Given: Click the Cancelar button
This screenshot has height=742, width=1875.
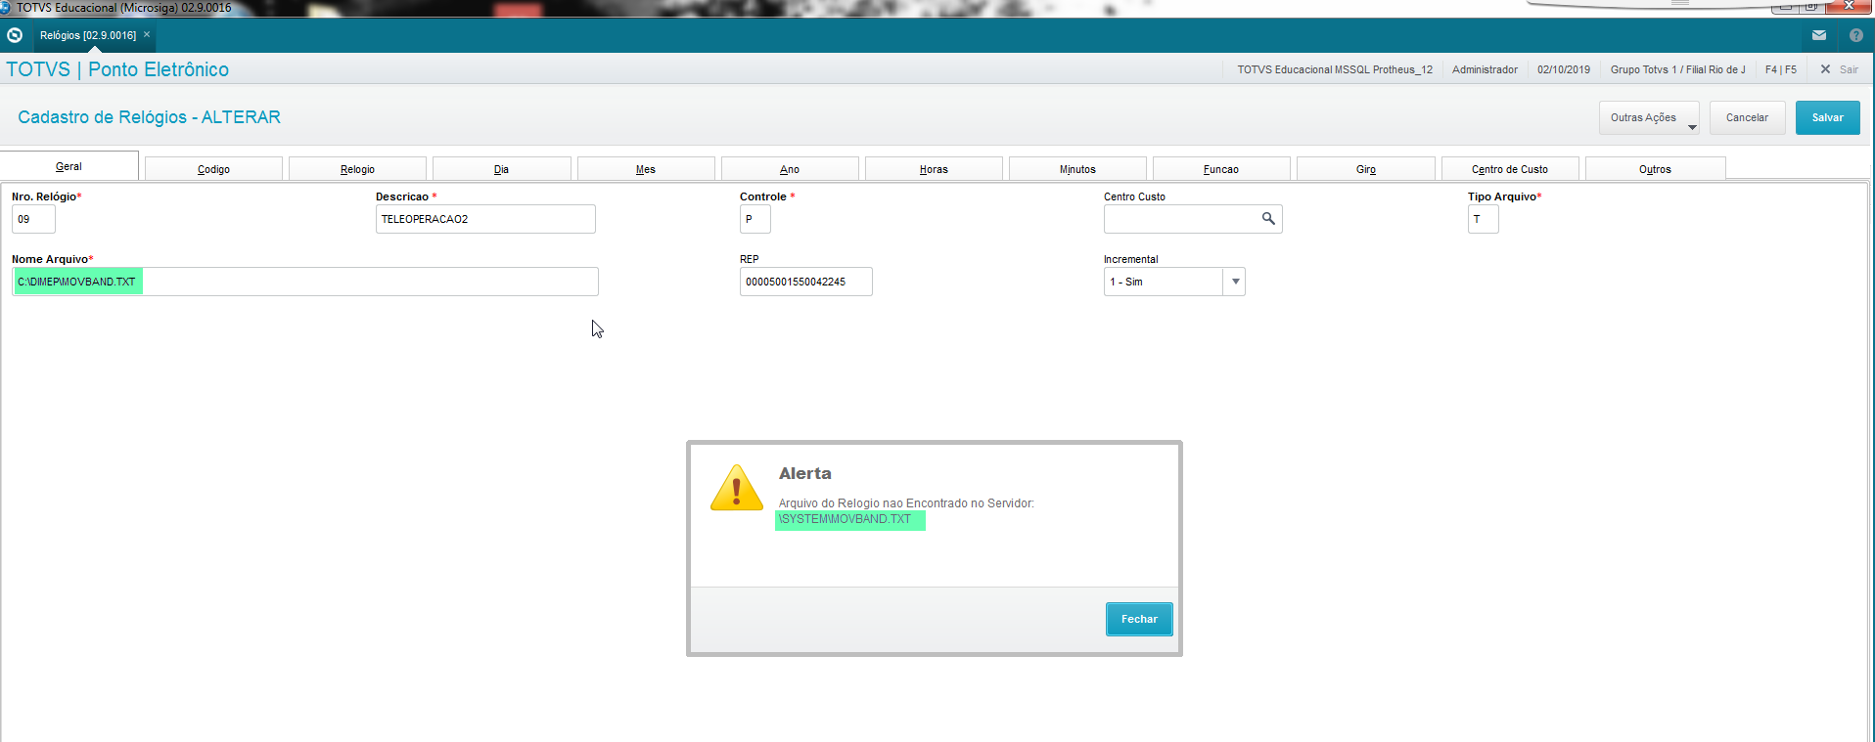Looking at the screenshot, I should (x=1747, y=118).
